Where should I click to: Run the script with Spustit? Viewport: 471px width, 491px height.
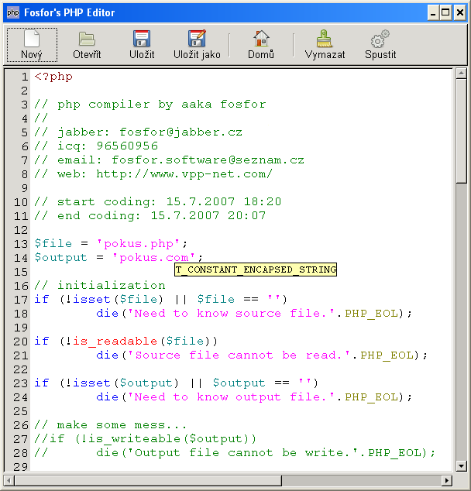pyautogui.click(x=380, y=45)
